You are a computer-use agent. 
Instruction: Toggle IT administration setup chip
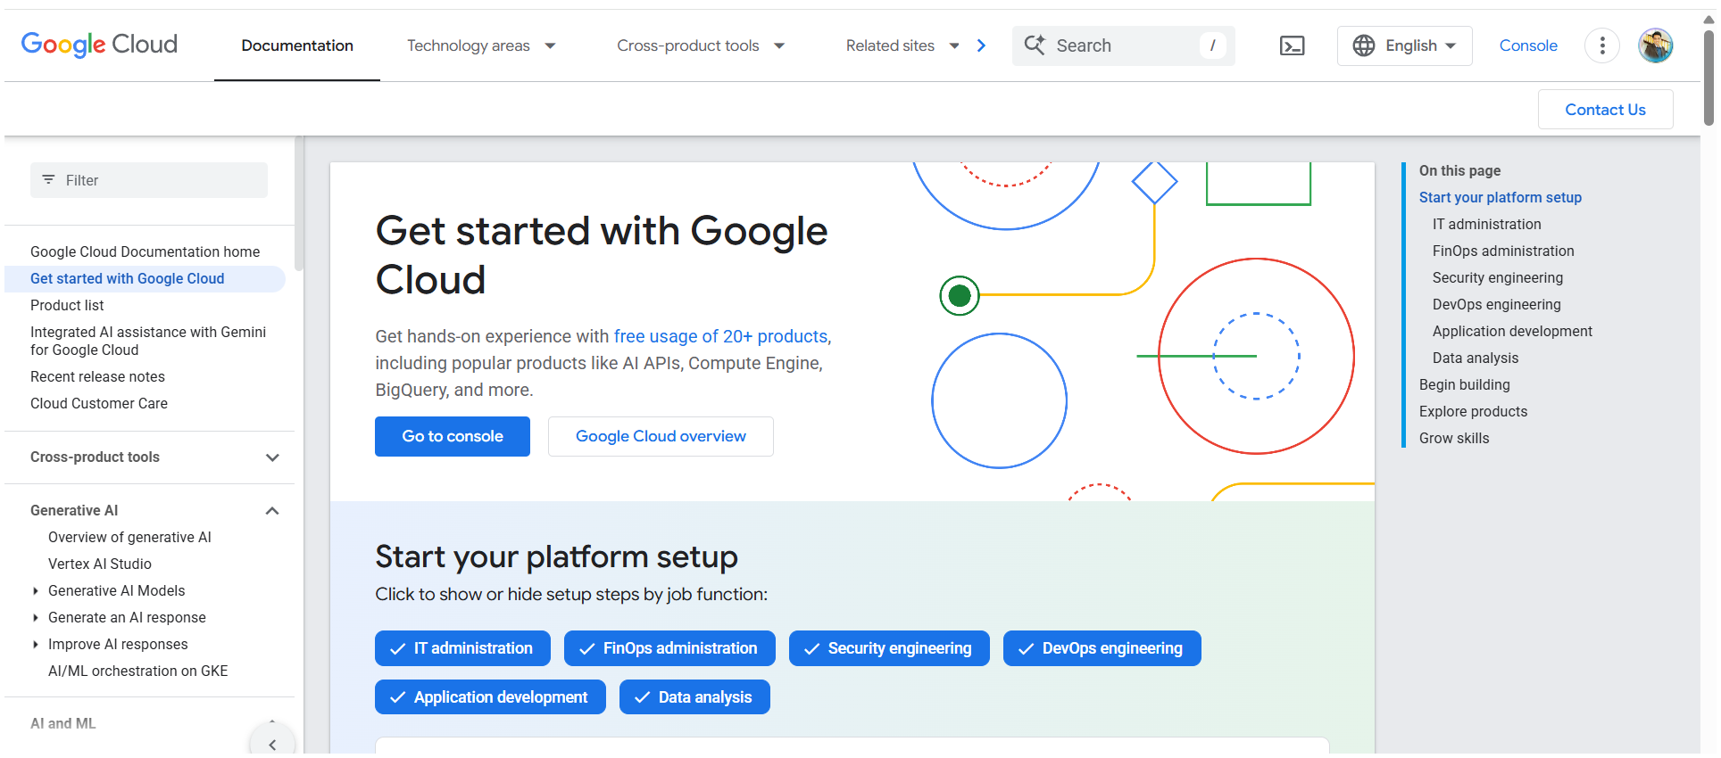click(x=462, y=648)
